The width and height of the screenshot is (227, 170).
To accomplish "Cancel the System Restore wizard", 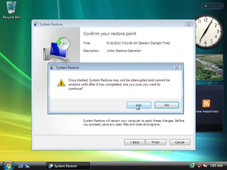I will [180, 142].
